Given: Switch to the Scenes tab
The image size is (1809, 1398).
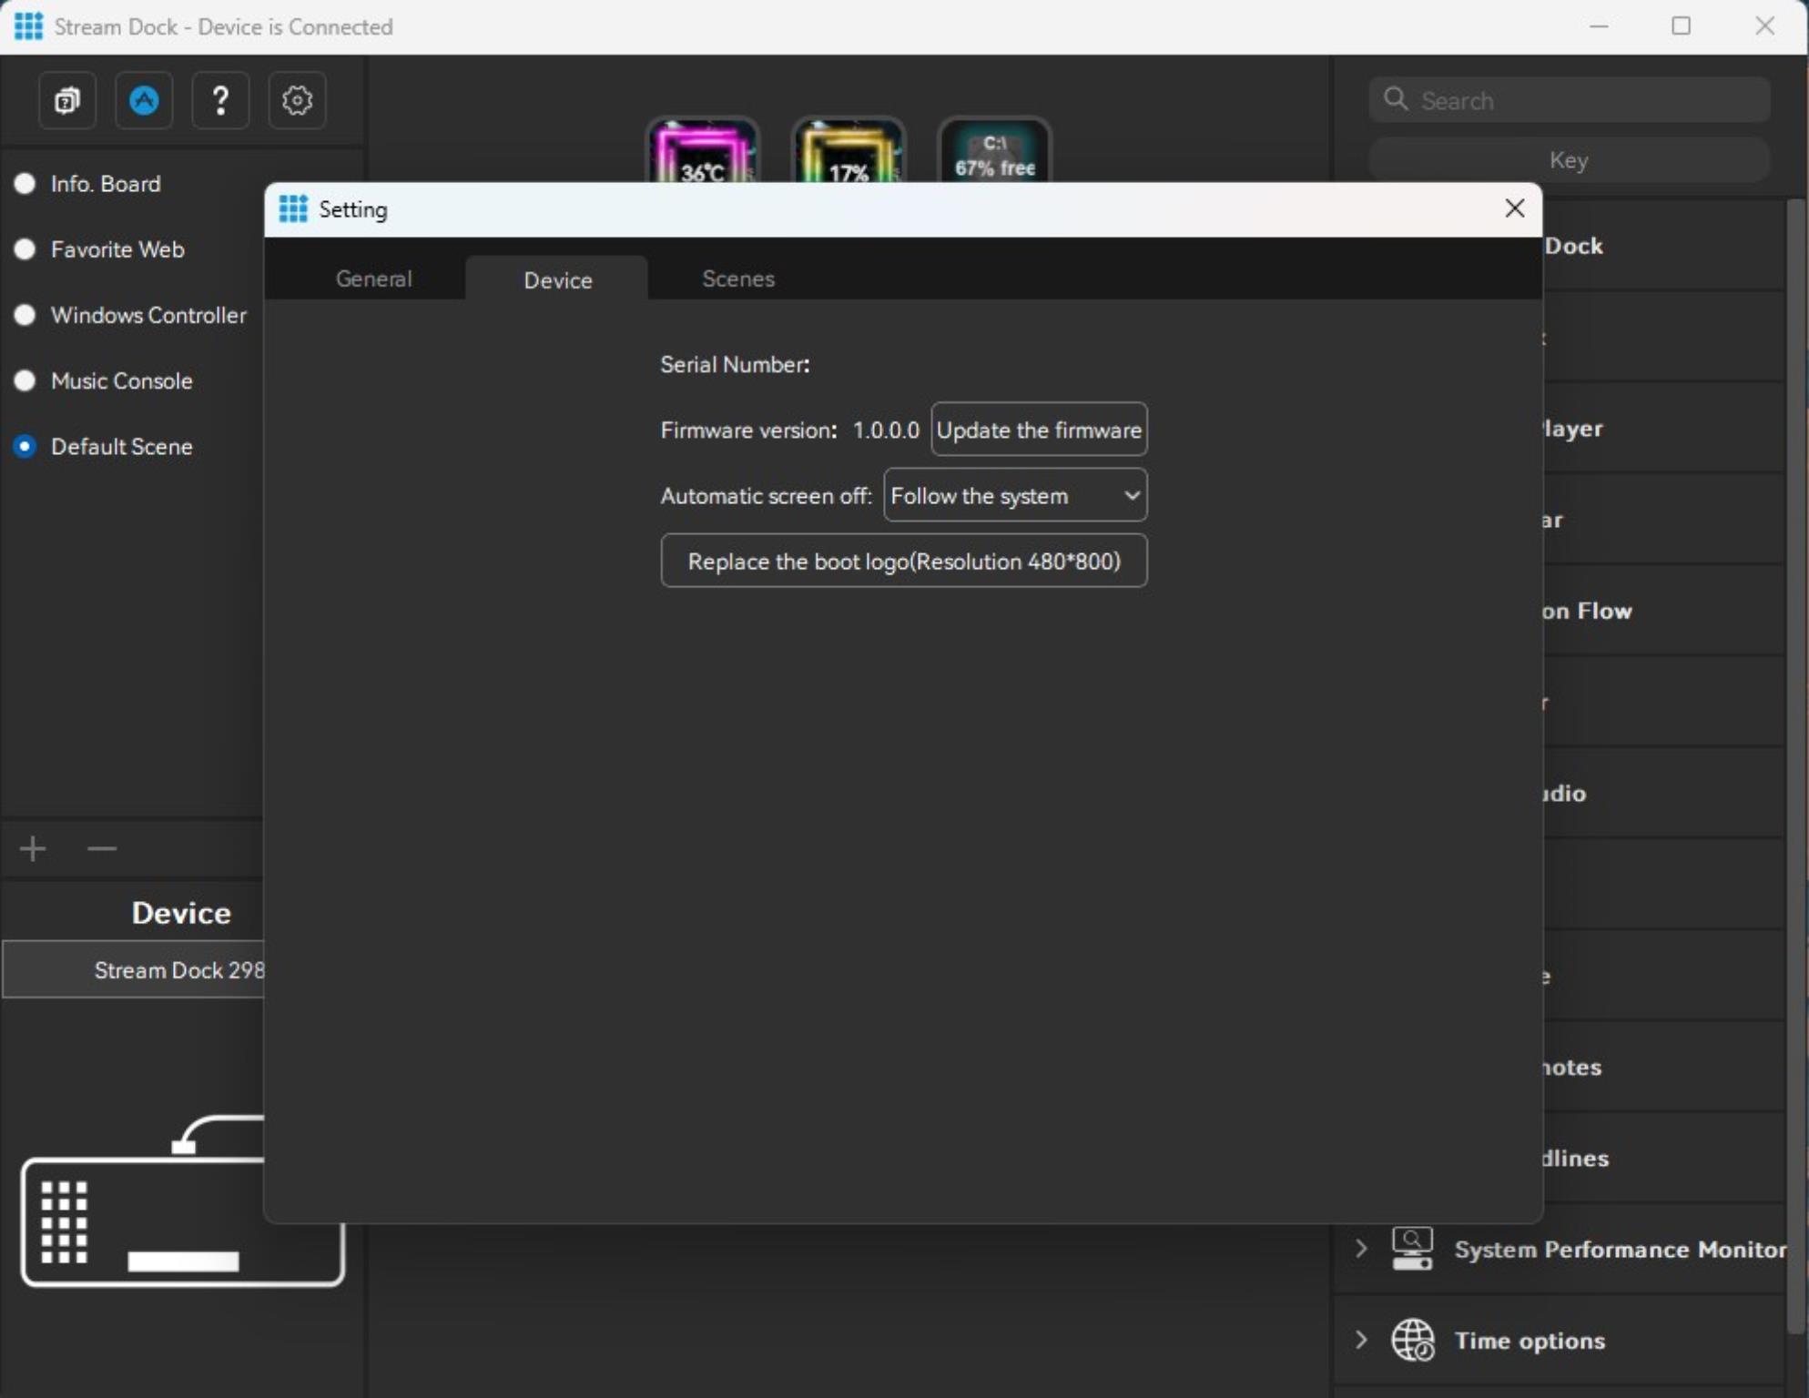Looking at the screenshot, I should [738, 279].
